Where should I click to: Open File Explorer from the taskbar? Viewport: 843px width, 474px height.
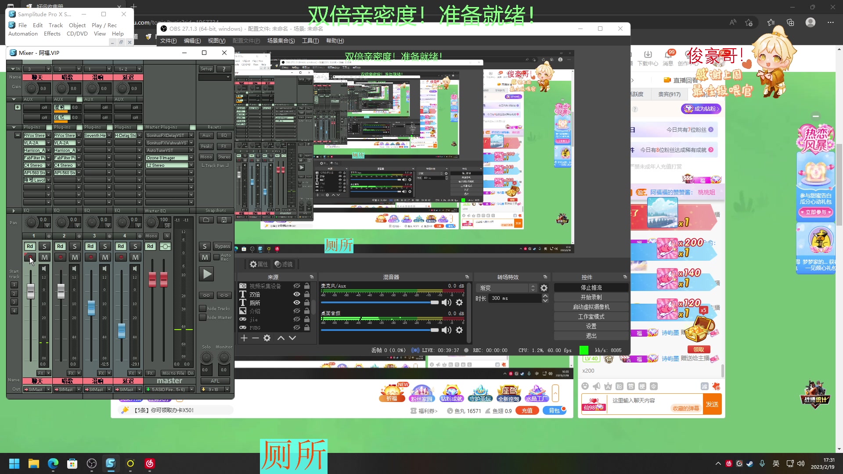point(34,463)
